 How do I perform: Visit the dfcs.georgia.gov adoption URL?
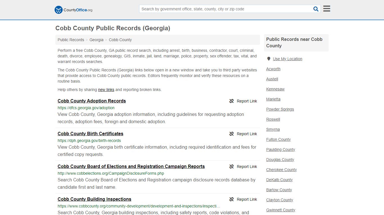(x=86, y=108)
